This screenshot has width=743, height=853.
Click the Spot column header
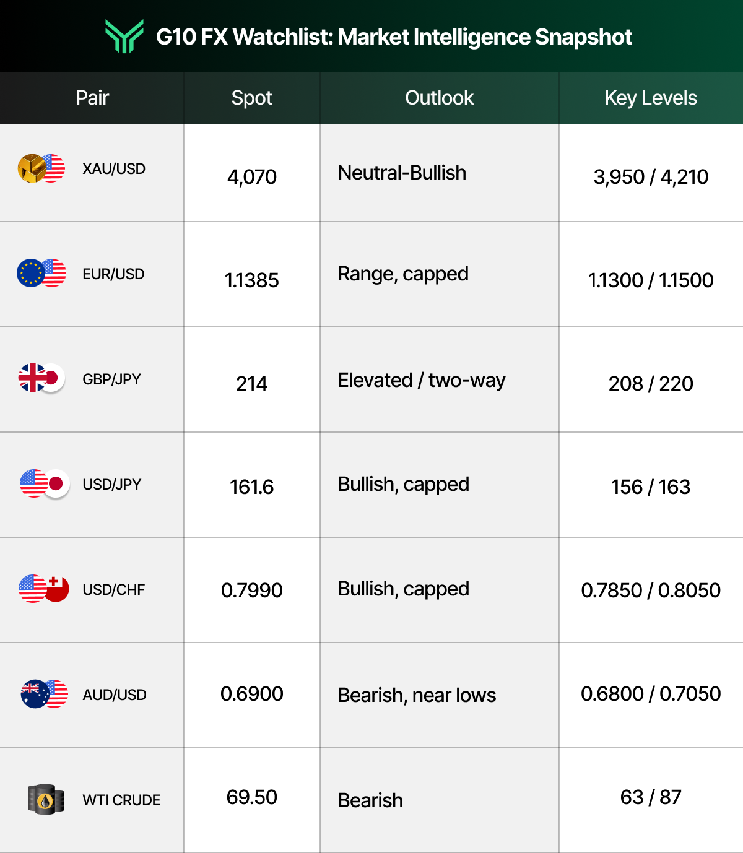coord(251,98)
